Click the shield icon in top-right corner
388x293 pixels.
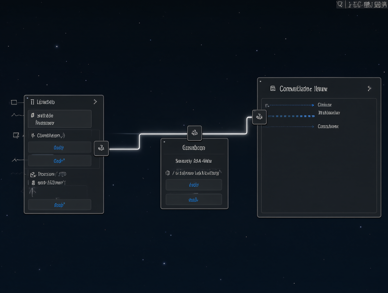tap(340, 4)
